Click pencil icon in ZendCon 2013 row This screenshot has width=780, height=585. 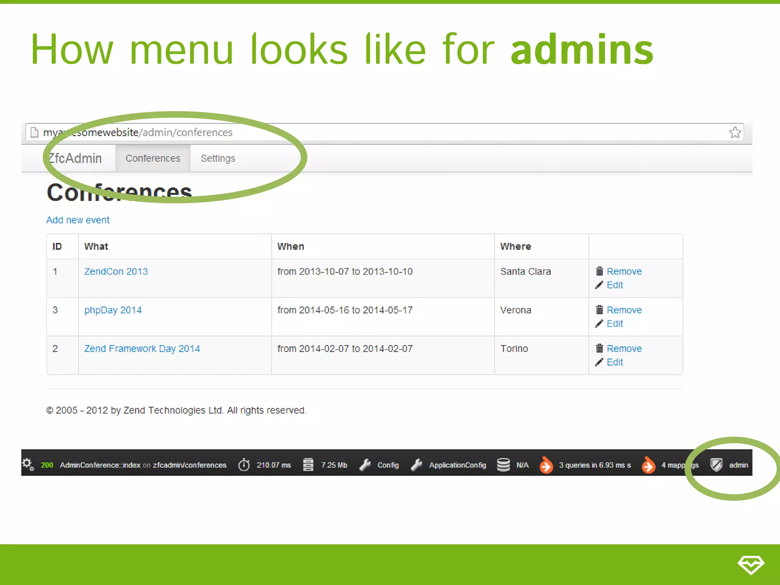coord(599,285)
